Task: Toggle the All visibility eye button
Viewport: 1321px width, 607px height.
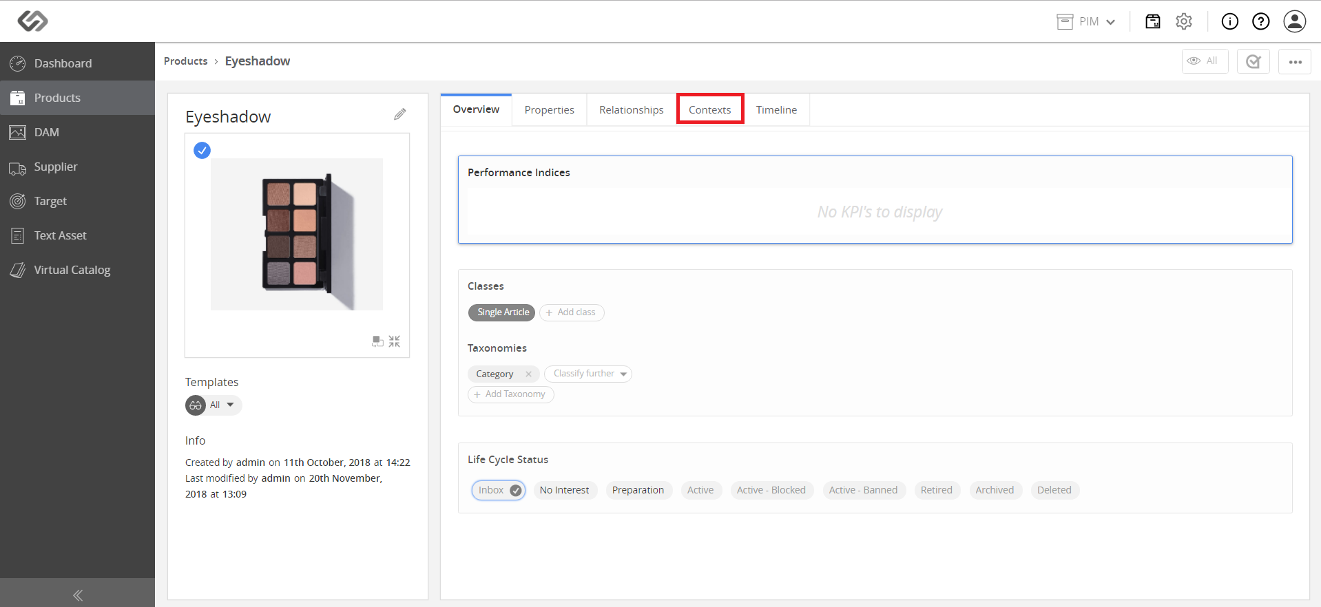Action: pos(1205,61)
